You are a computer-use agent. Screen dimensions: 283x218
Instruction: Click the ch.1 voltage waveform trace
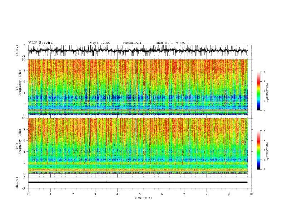point(138,51)
